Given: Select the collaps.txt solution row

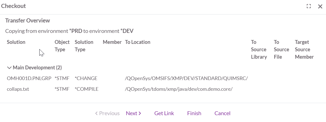Looking at the screenshot, I should pyautogui.click(x=18, y=89).
